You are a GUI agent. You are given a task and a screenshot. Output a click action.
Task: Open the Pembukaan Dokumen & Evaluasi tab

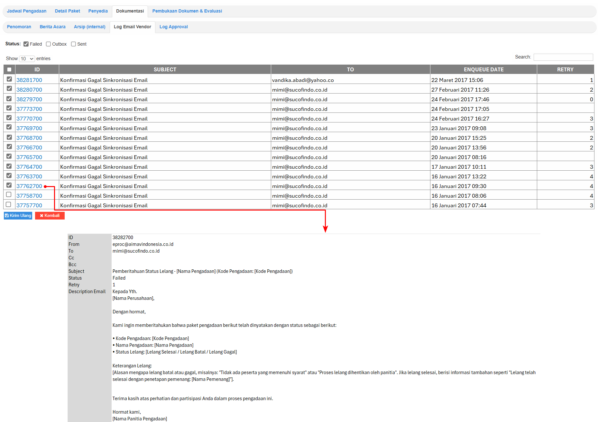tap(187, 11)
